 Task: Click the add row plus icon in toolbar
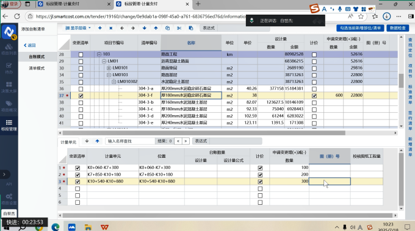coord(99,28)
